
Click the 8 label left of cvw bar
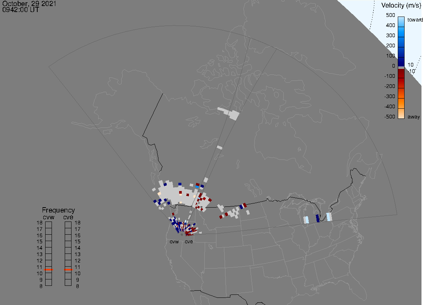(x=41, y=287)
